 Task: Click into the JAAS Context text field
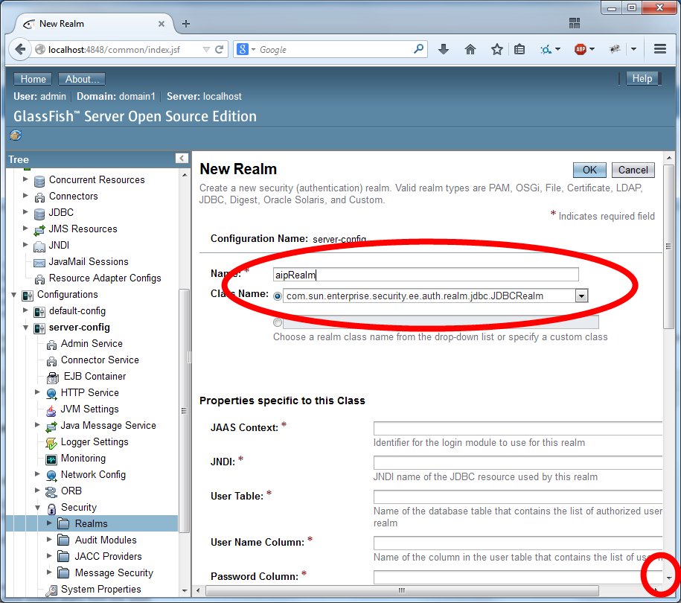[x=517, y=428]
